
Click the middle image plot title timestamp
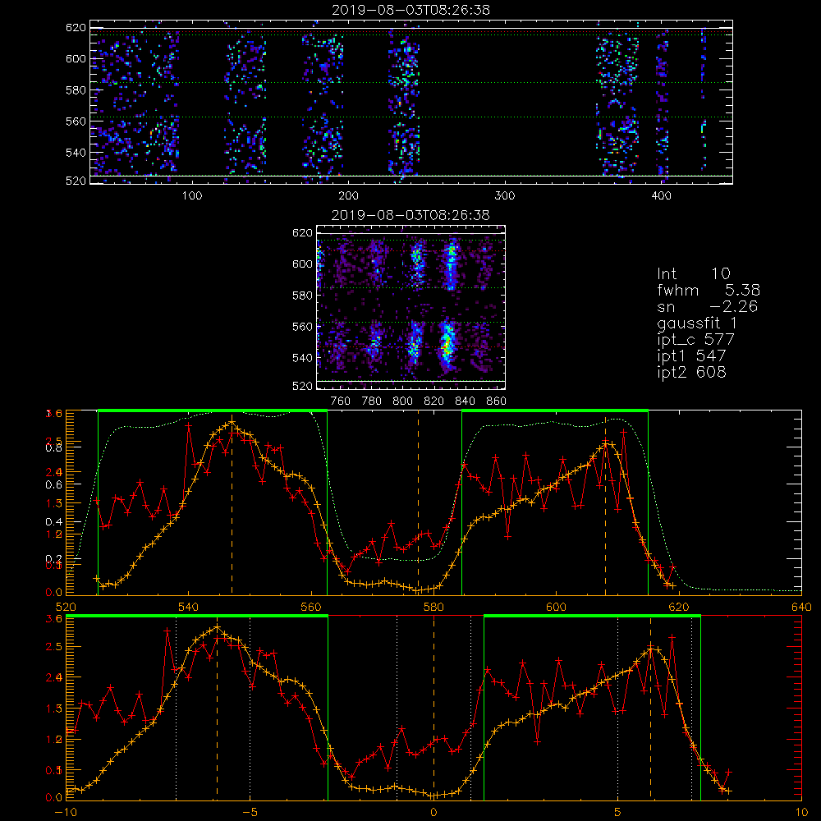coord(411,215)
